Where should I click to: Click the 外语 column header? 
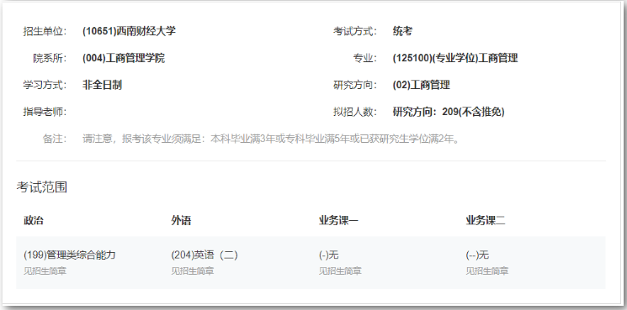pos(181,220)
